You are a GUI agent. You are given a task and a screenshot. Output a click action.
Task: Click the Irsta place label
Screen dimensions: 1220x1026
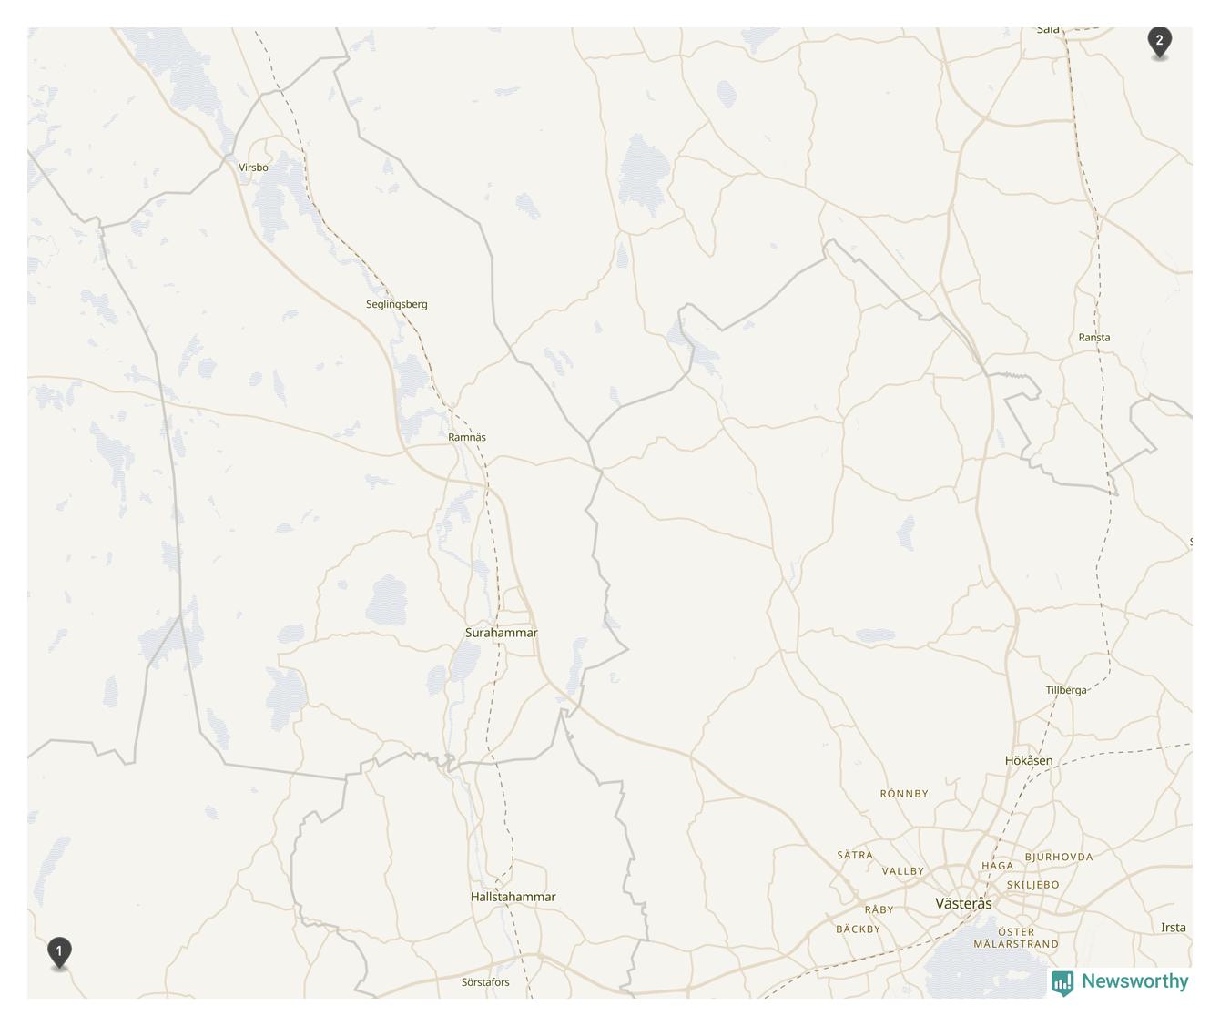(1173, 928)
